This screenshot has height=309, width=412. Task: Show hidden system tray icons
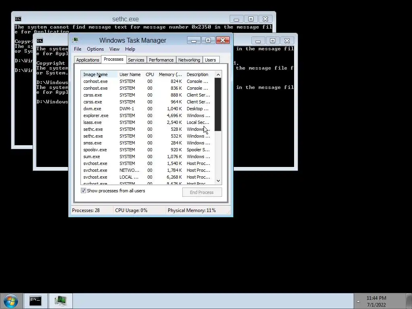point(358,301)
